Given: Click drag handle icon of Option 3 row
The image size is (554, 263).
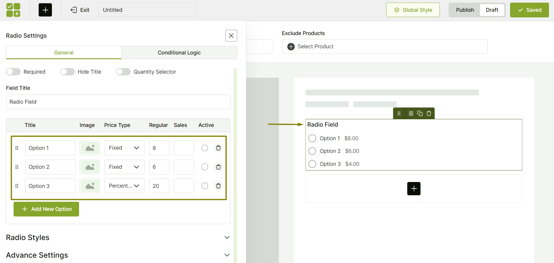Looking at the screenshot, I should (x=17, y=186).
